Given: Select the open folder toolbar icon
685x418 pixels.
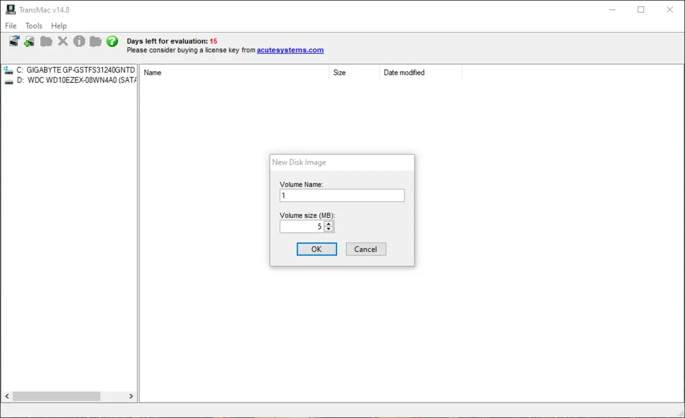Looking at the screenshot, I should click(x=46, y=41).
